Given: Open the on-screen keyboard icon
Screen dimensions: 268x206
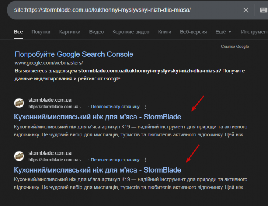Looking at the screenshot, I should (264, 10).
